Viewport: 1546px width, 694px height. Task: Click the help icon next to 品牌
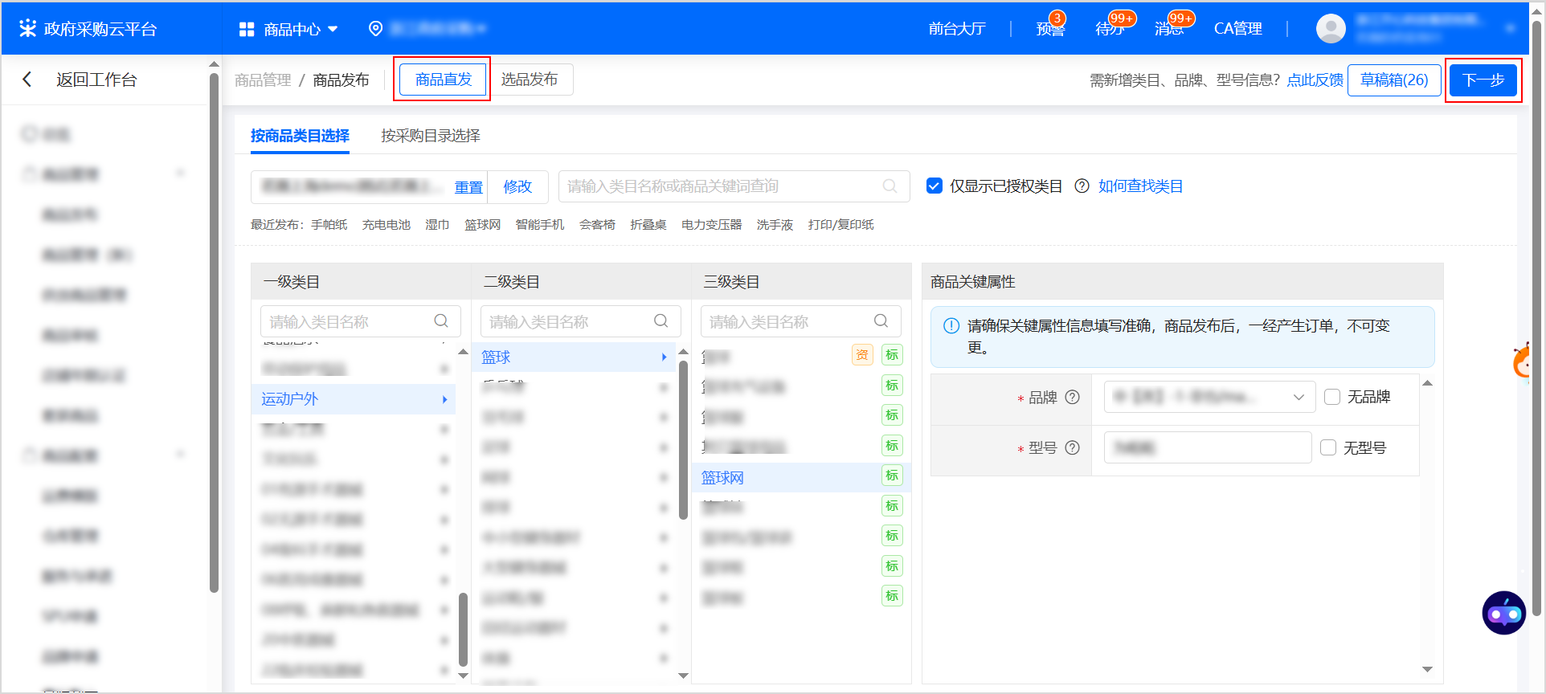point(1072,398)
